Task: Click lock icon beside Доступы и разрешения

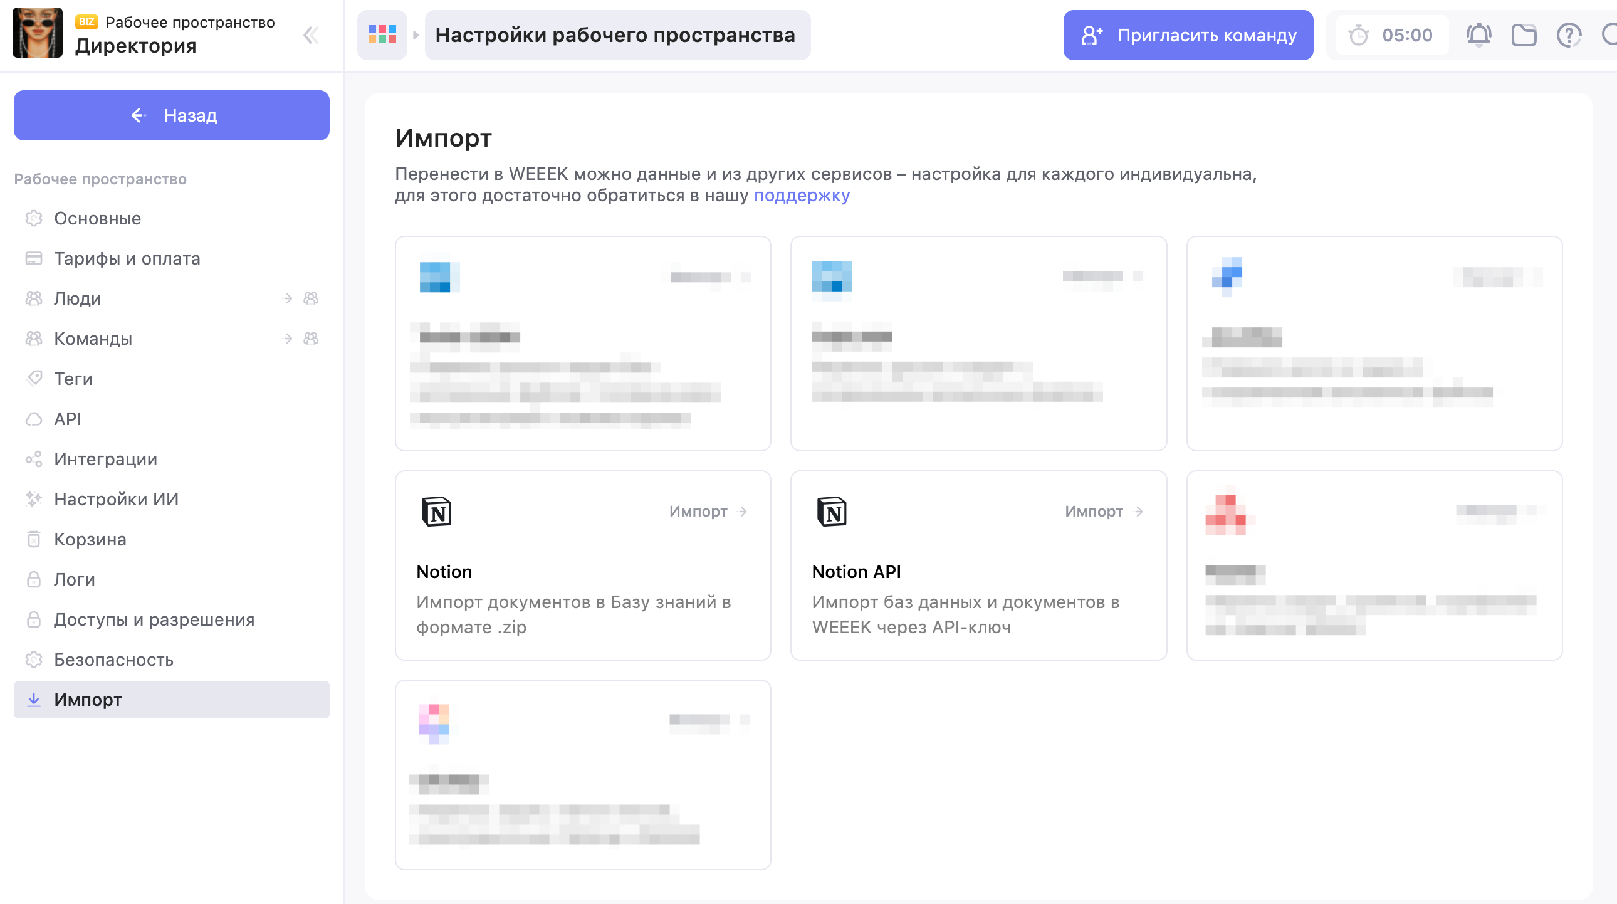Action: coord(34,619)
